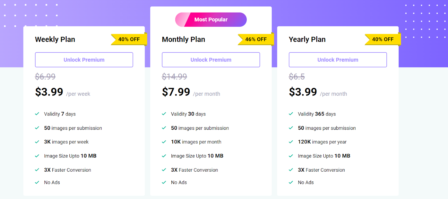
Task: Click the Monthly Plan heading
Action: tap(183, 39)
